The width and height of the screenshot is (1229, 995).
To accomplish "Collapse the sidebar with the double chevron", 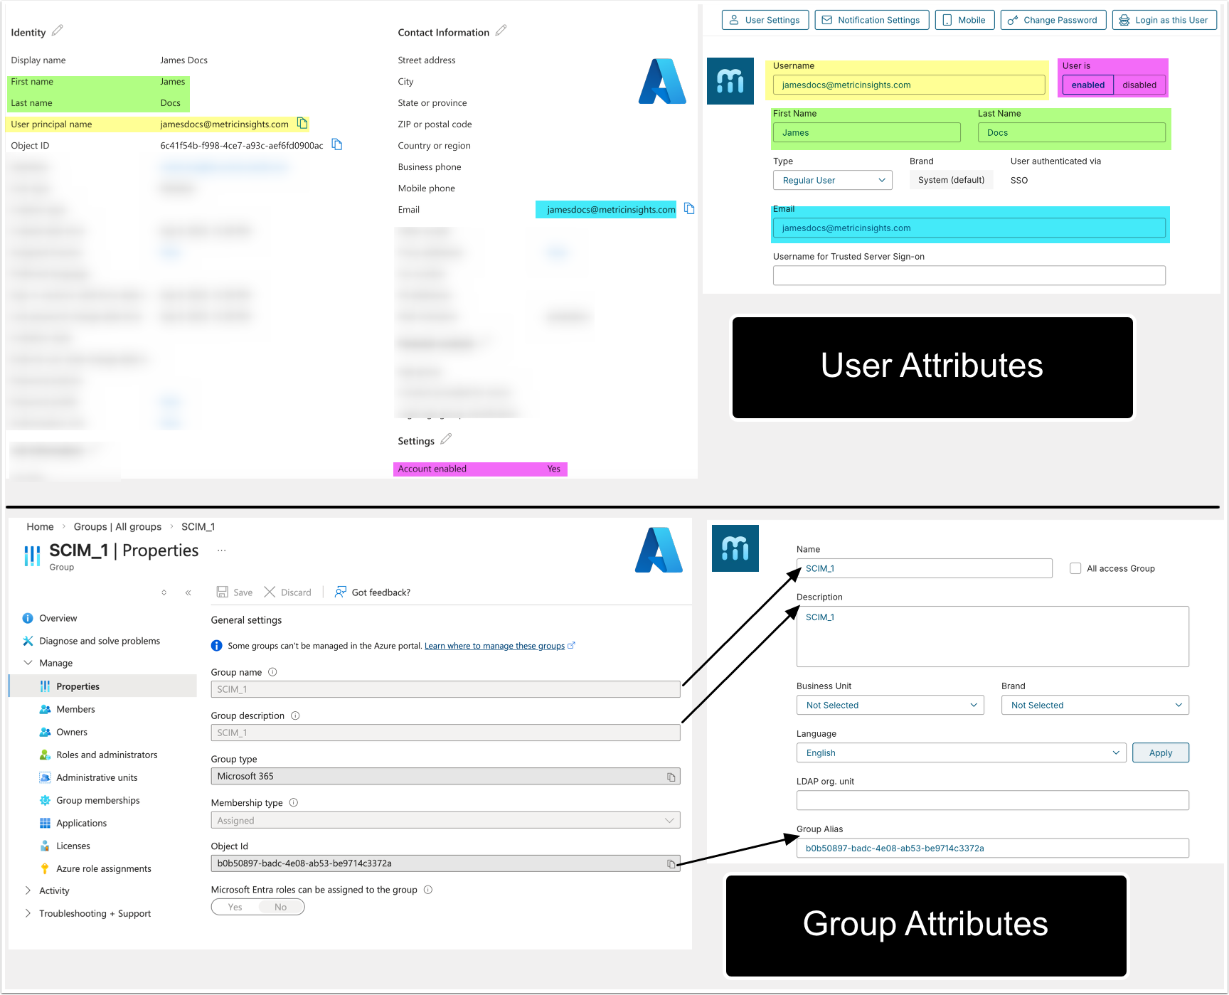I will click(188, 592).
